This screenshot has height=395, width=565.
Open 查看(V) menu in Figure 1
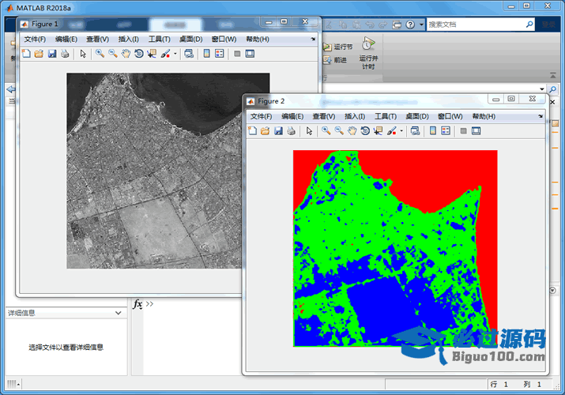[x=98, y=39]
